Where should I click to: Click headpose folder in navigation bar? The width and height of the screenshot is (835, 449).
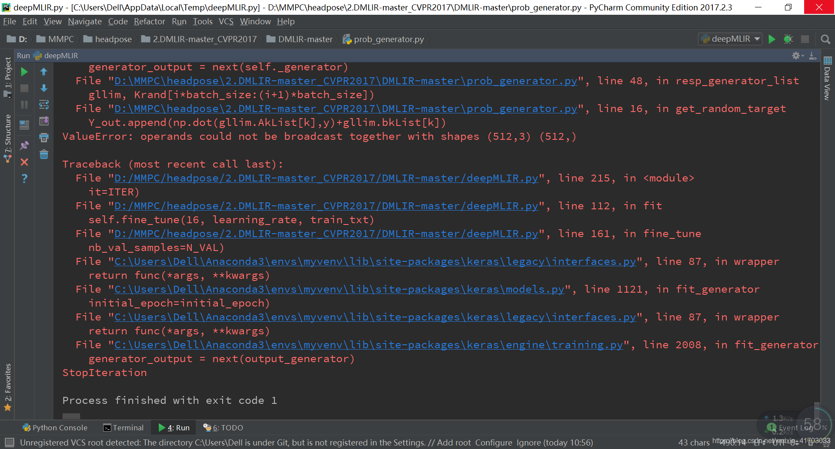click(x=107, y=39)
